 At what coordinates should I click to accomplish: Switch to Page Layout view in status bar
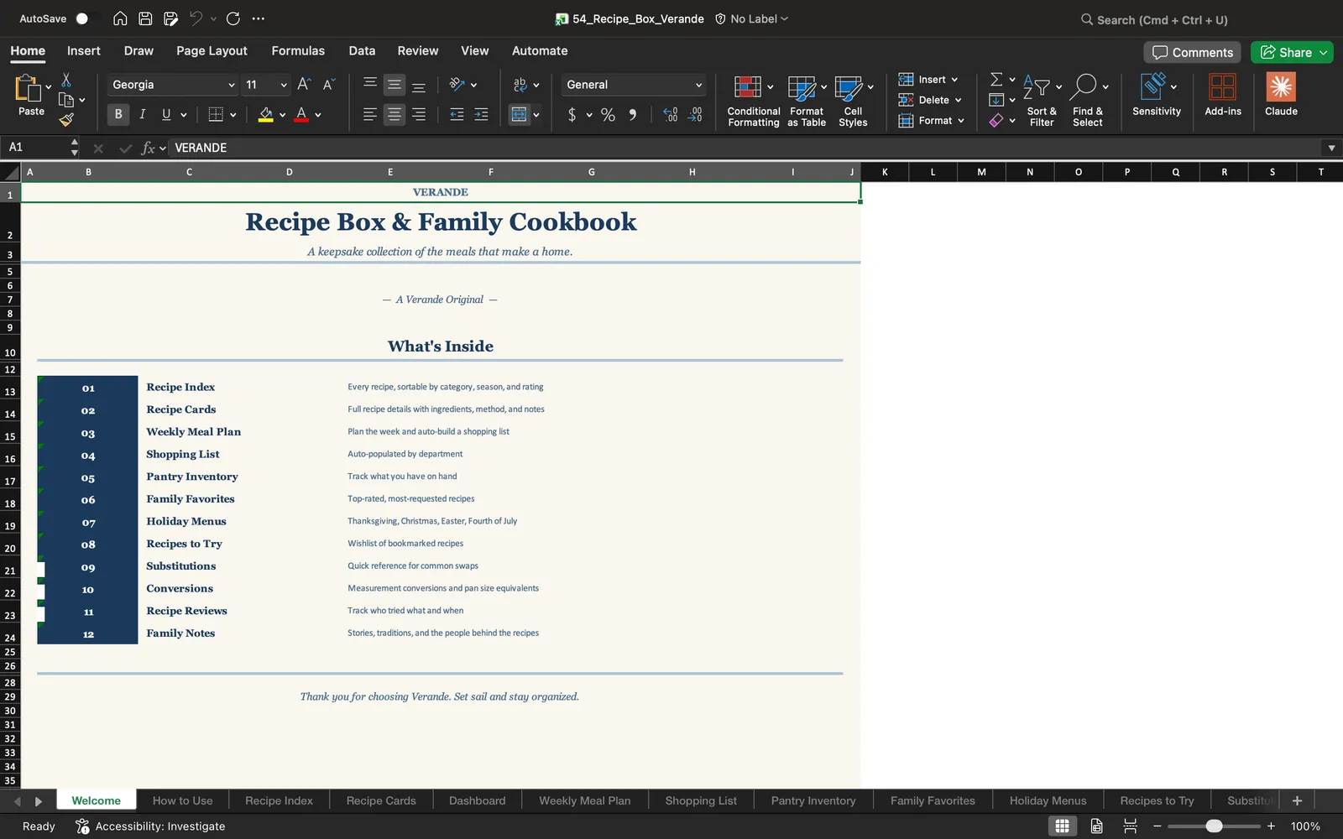[1096, 826]
